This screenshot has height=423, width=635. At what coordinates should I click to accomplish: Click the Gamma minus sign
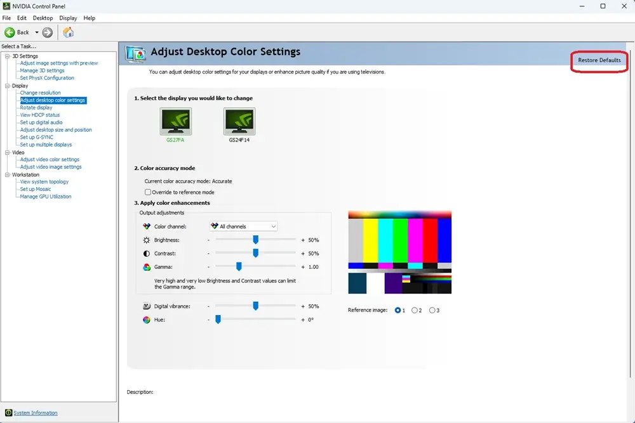(x=208, y=267)
